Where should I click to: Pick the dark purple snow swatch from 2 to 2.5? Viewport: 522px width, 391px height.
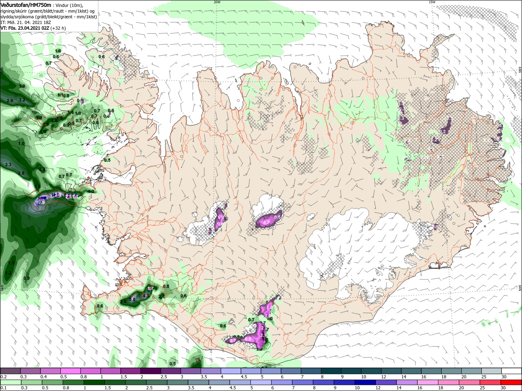coord(150,371)
